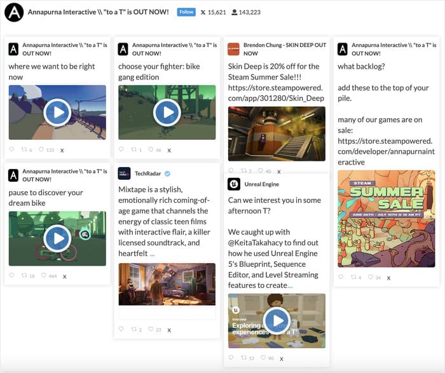The image size is (445, 373).
Task: Like the 'what backlog?' post
Action: (x=370, y=276)
